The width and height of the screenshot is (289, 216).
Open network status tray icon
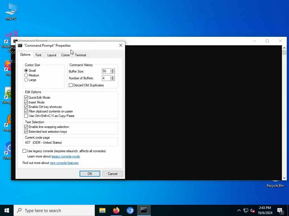point(246,210)
